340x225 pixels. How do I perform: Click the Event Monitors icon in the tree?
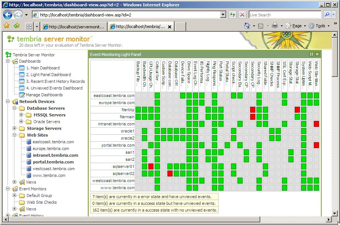click(x=15, y=189)
